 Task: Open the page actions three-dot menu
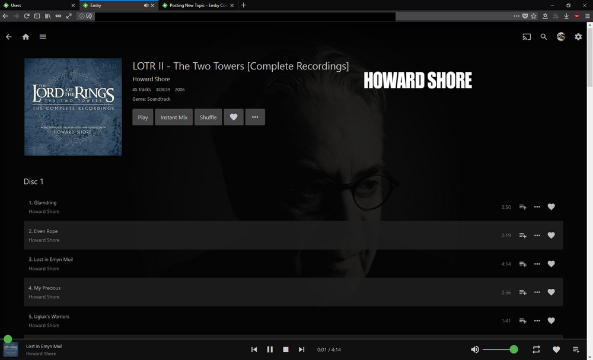(x=517, y=16)
